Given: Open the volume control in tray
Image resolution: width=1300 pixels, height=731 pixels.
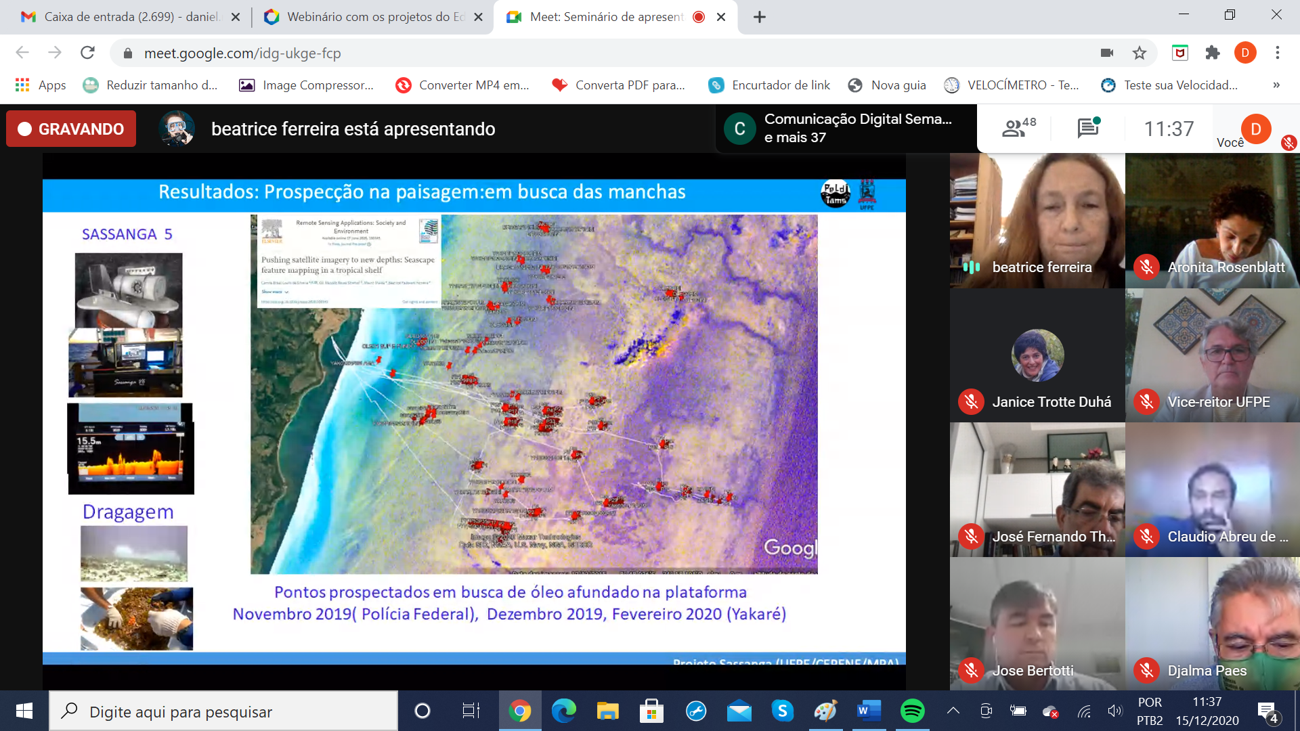Looking at the screenshot, I should click(1114, 711).
